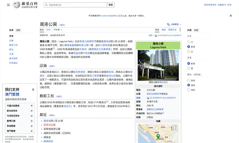The width and height of the screenshot is (239, 143).
Task: Jump to 外部連結 in contents
Action: [x=13, y=63]
